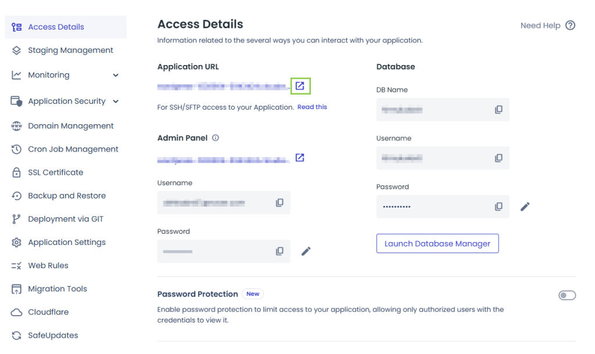Viewport: 595px width, 354px height.
Task: Click the Admin Panel Username field
Action: 215,203
